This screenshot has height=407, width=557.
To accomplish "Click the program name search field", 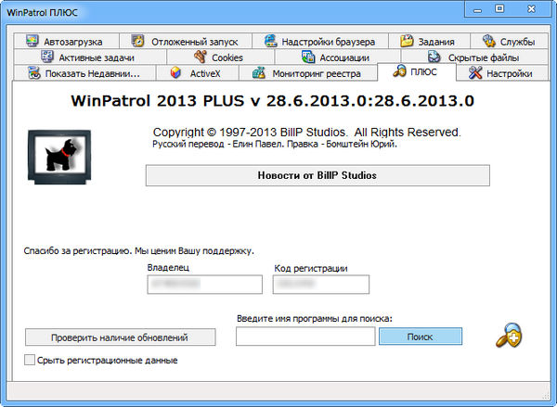I will (x=305, y=337).
